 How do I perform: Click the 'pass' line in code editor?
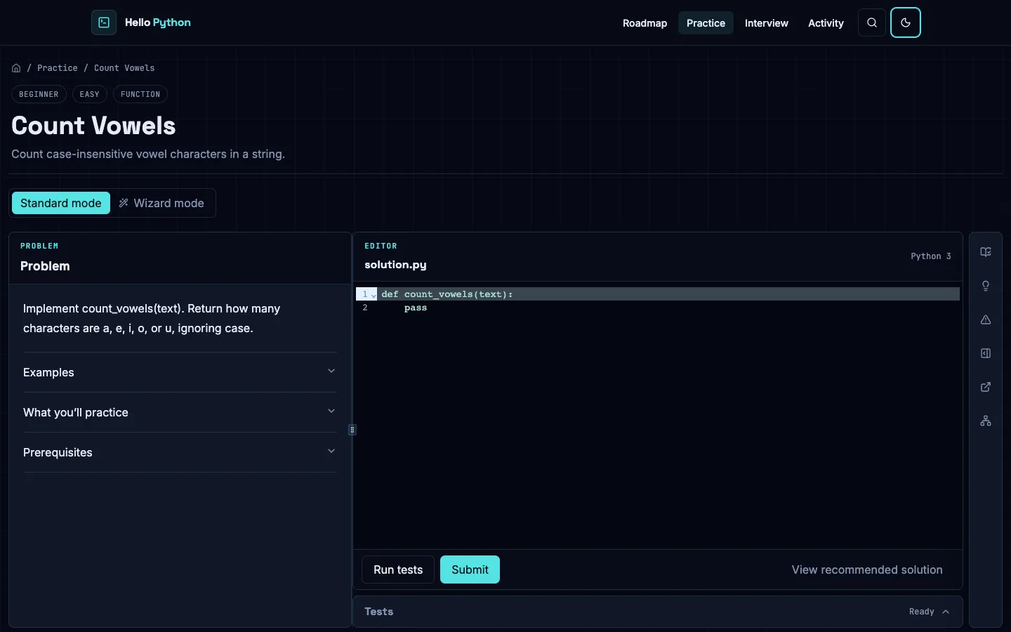416,308
